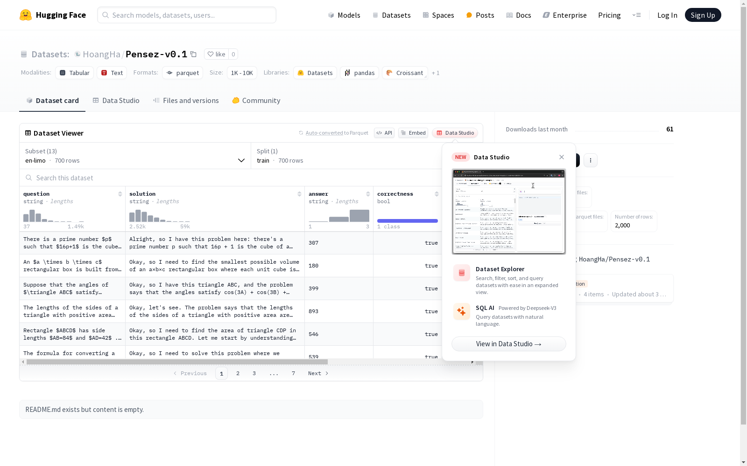747x466 pixels.
Task: Click the Data Studio button in viewer header
Action: (x=455, y=133)
